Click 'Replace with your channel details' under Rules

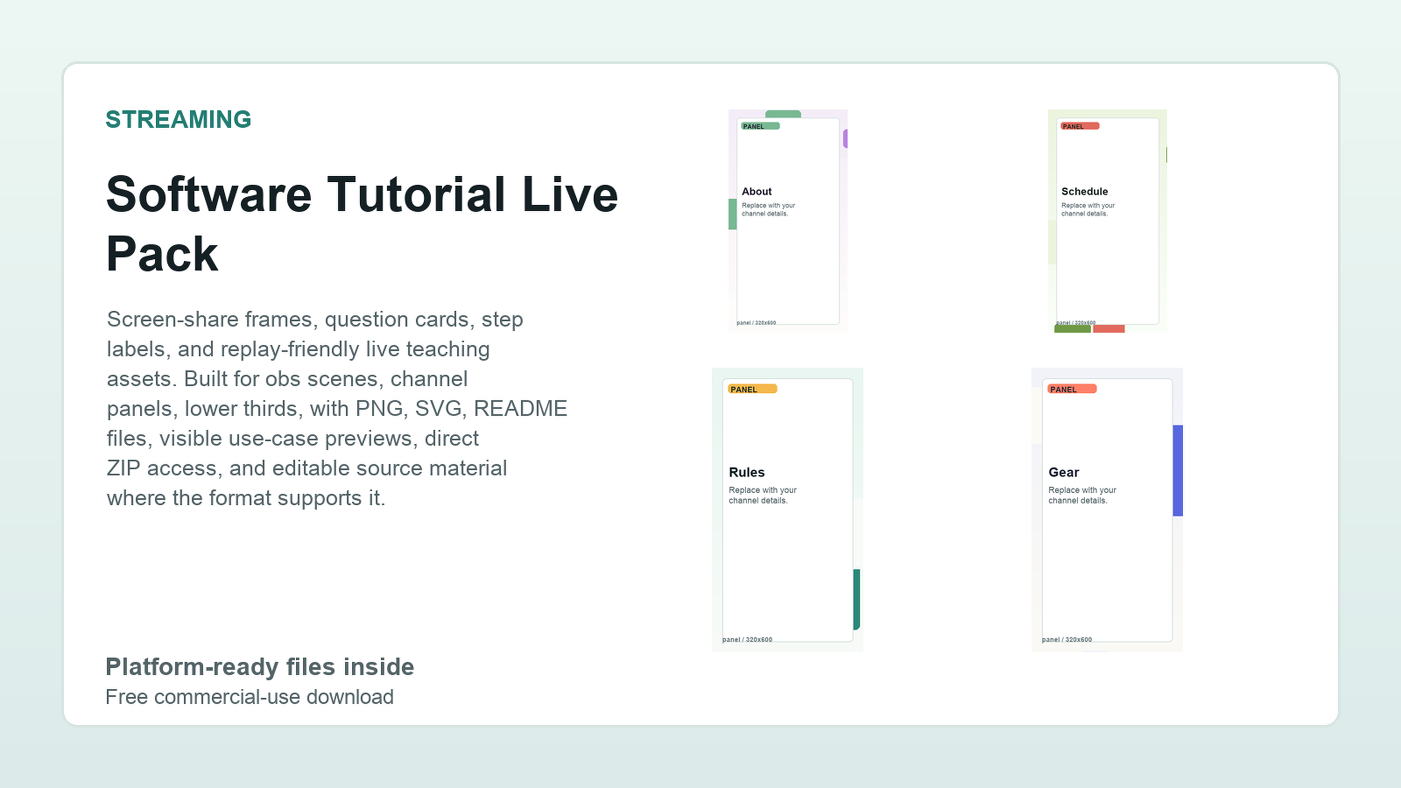coord(763,496)
